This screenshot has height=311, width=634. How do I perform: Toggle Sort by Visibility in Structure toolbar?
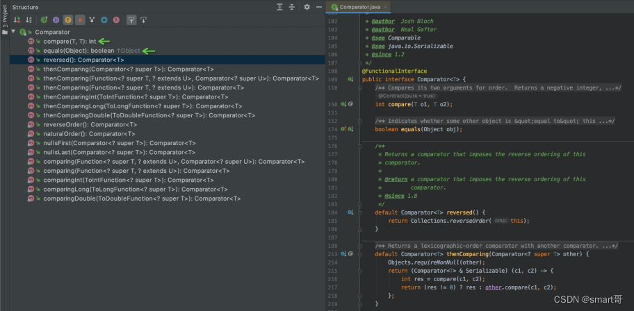17,20
